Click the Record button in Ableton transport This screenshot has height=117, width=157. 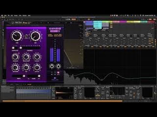pos(70,19)
